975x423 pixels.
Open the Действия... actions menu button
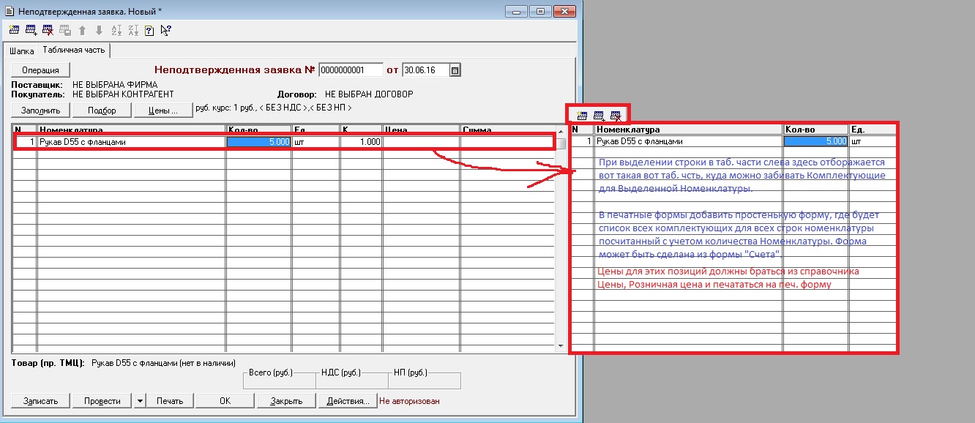point(348,400)
